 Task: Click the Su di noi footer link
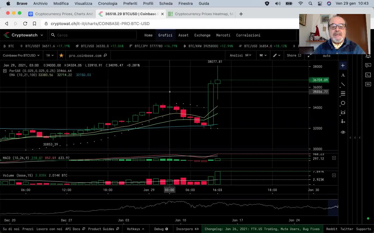coord(11,229)
